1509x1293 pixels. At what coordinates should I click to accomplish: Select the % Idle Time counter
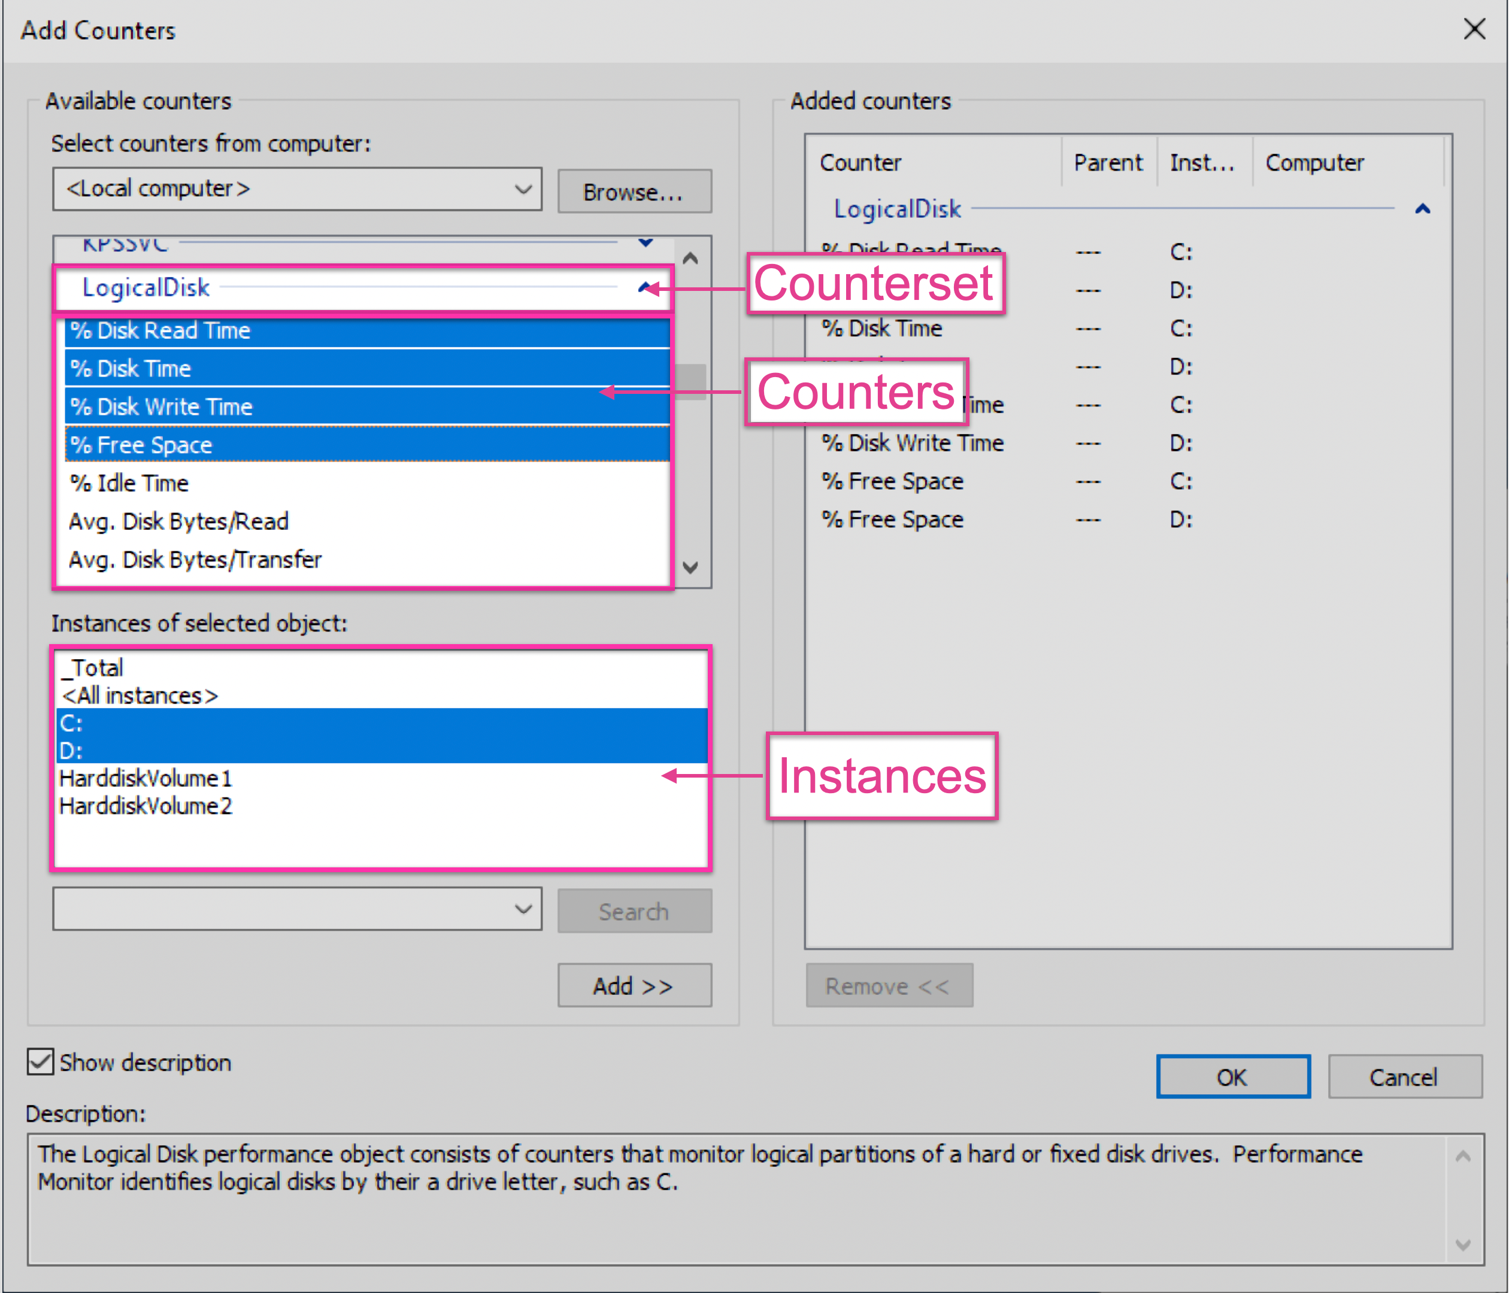pos(128,482)
